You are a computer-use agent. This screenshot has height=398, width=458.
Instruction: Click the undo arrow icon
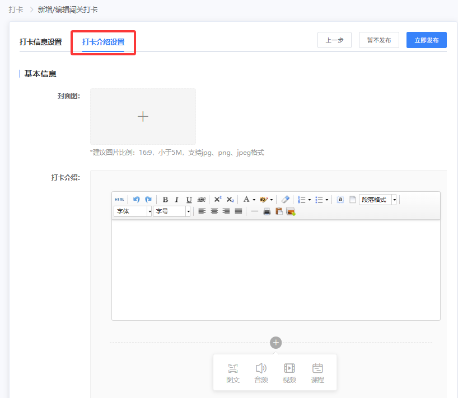pyautogui.click(x=136, y=200)
